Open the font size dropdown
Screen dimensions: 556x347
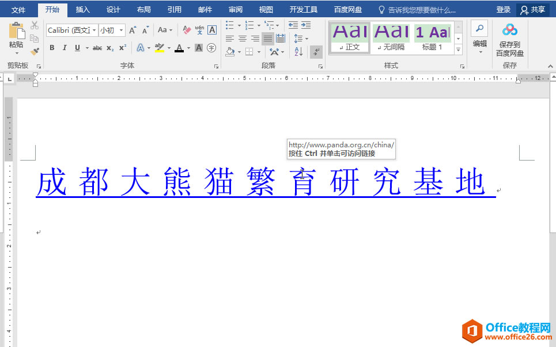point(121,30)
